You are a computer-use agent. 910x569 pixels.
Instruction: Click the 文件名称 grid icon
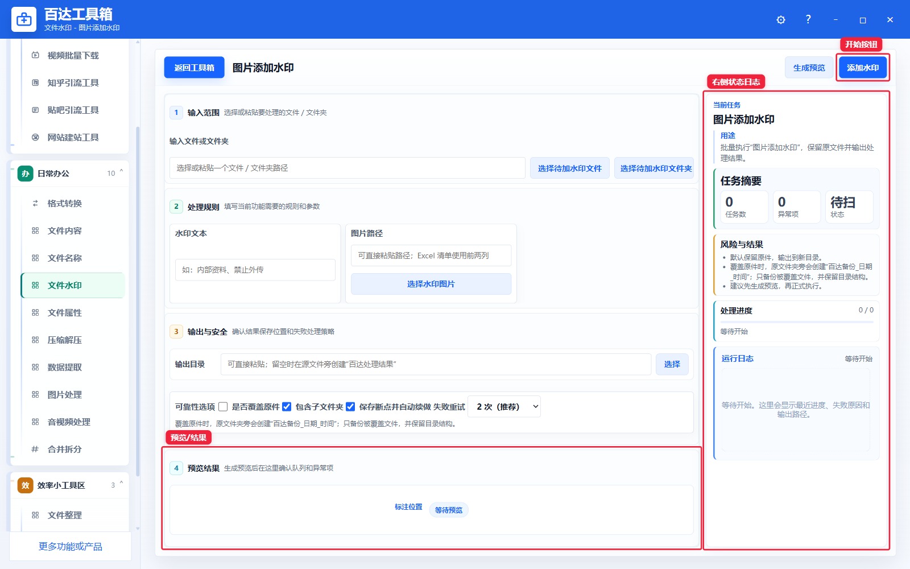(x=35, y=258)
